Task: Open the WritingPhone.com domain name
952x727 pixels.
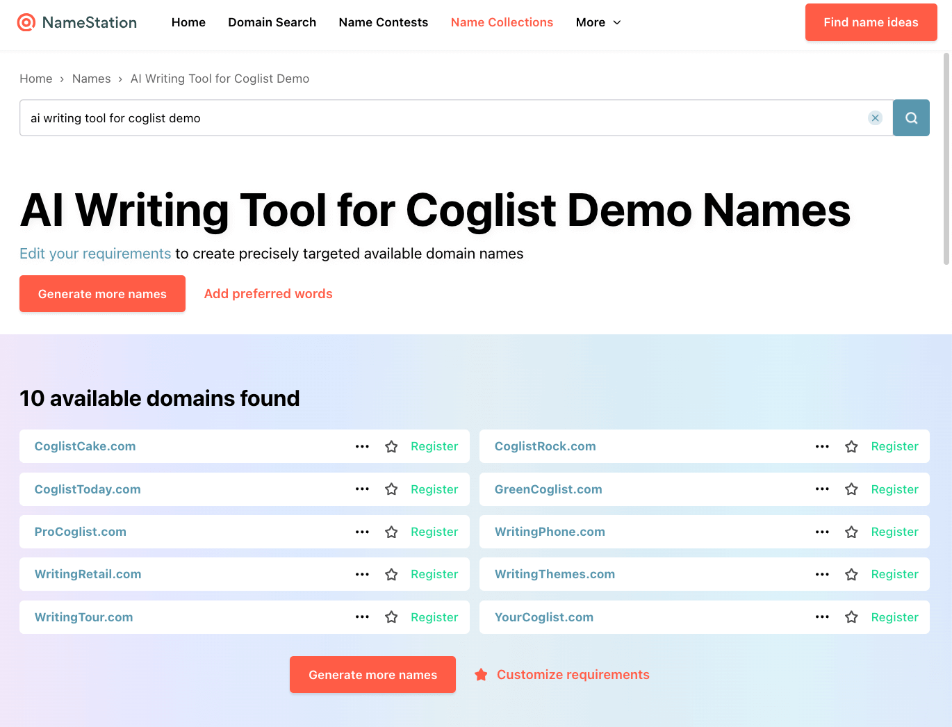Action: click(550, 532)
